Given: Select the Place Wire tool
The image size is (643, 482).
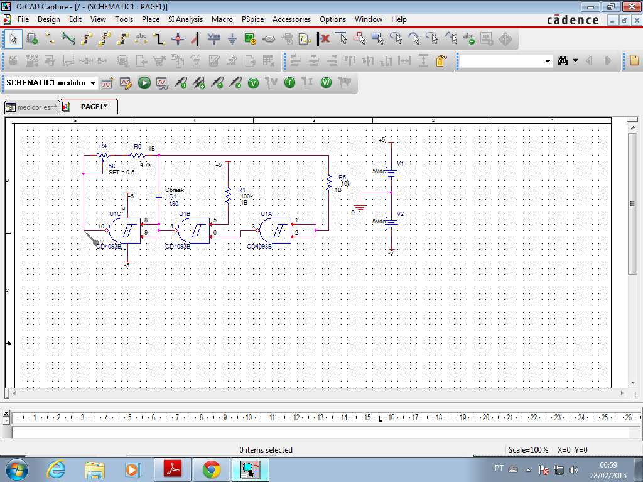Looking at the screenshot, I should click(x=50, y=39).
